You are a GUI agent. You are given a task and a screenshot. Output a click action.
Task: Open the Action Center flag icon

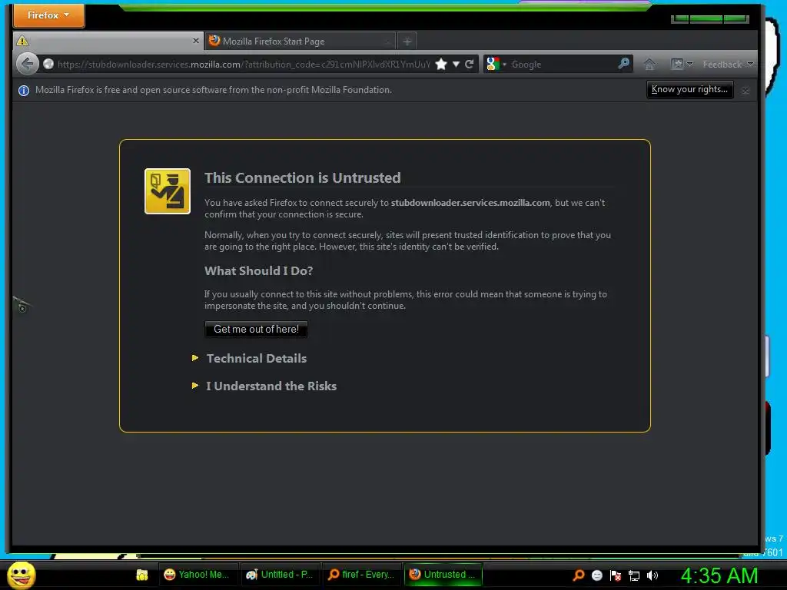(x=616, y=575)
